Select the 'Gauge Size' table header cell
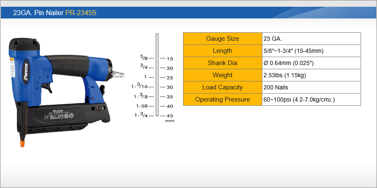377x188 pixels. coord(222,39)
